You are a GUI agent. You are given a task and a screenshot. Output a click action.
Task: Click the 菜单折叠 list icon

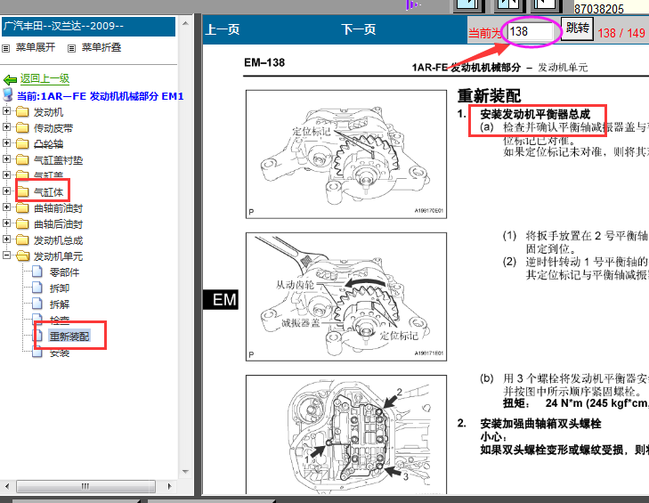[x=71, y=48]
